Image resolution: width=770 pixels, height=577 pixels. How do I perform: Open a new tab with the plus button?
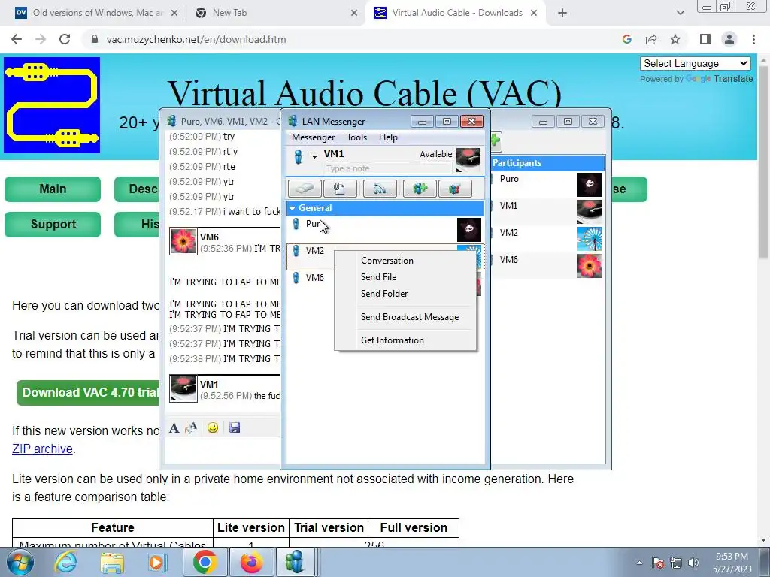click(562, 13)
